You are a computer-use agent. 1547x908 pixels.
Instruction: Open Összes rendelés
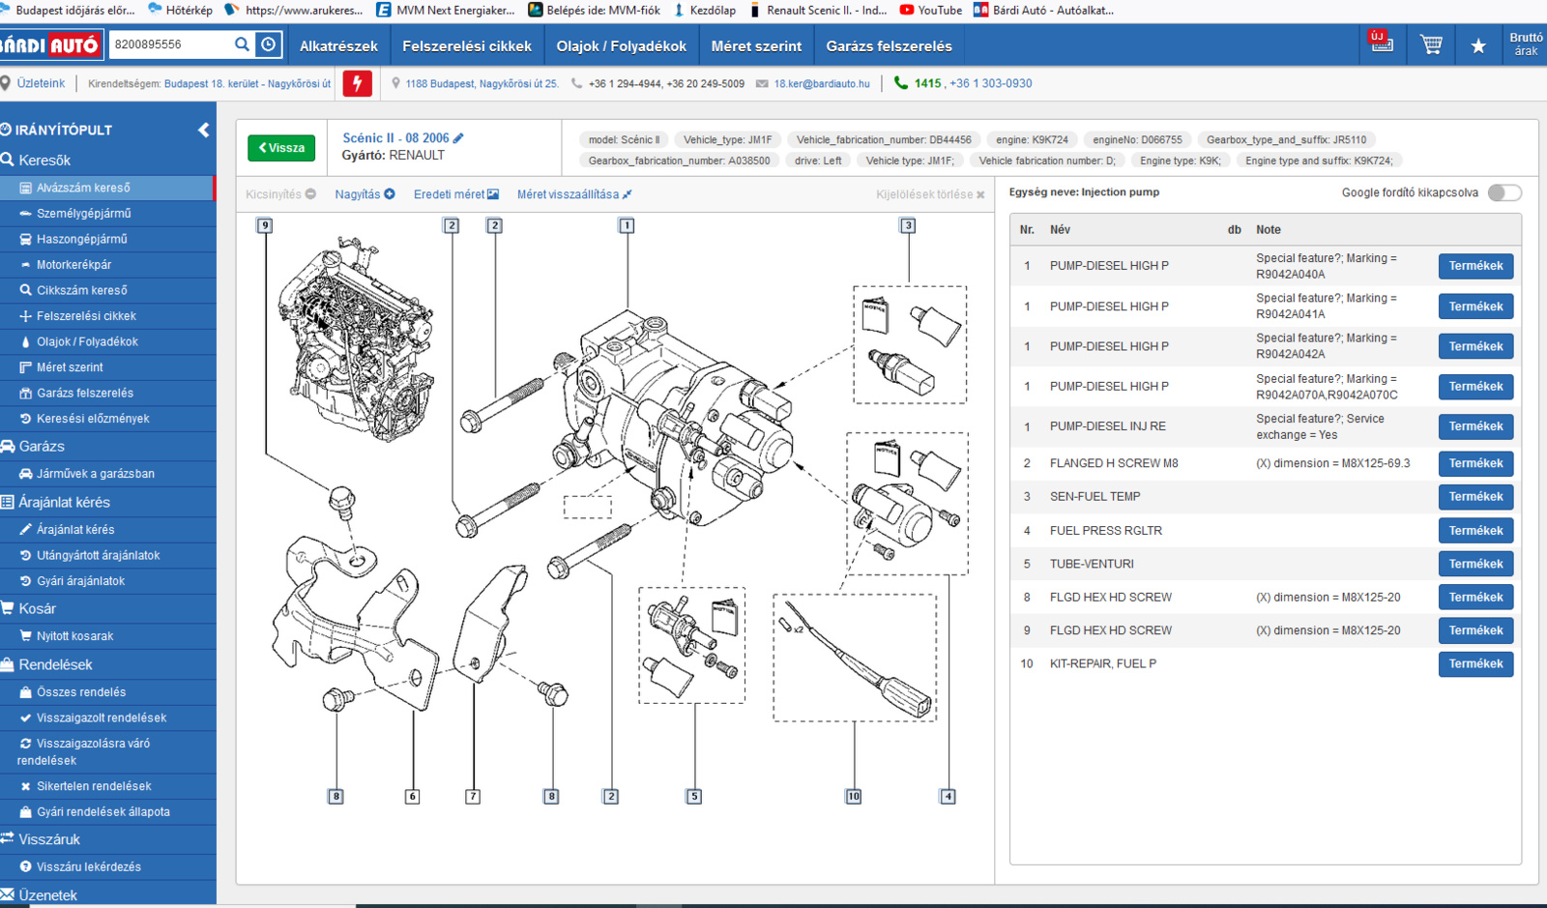(x=107, y=692)
